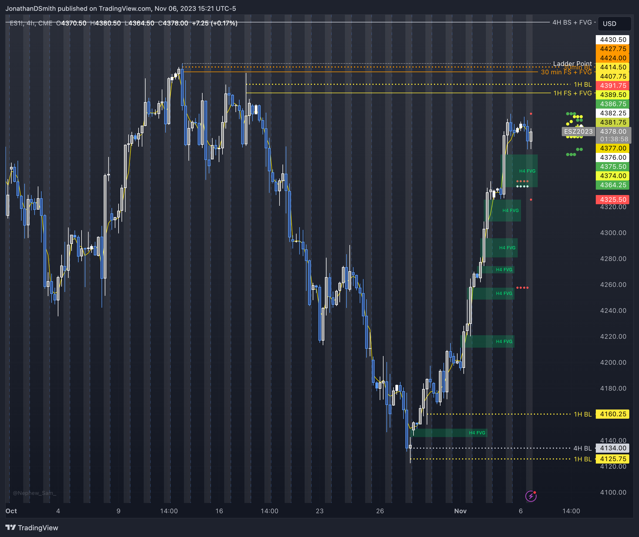Click the 4H BS + FVG line label
The image size is (639, 537).
coord(572,22)
